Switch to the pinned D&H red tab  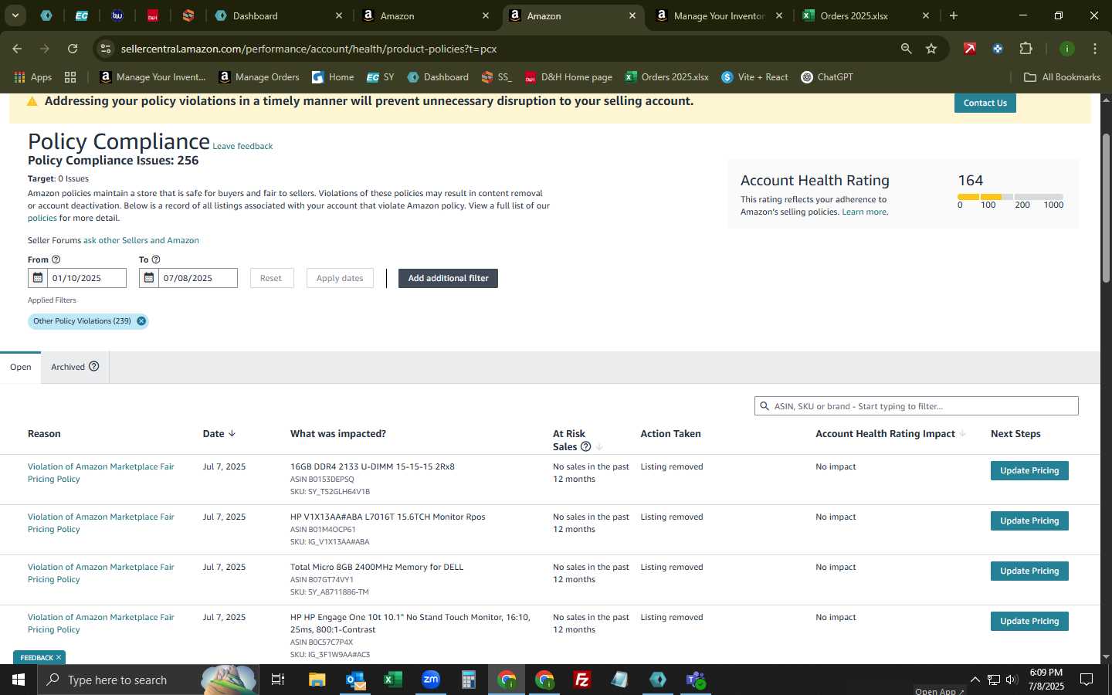point(152,15)
